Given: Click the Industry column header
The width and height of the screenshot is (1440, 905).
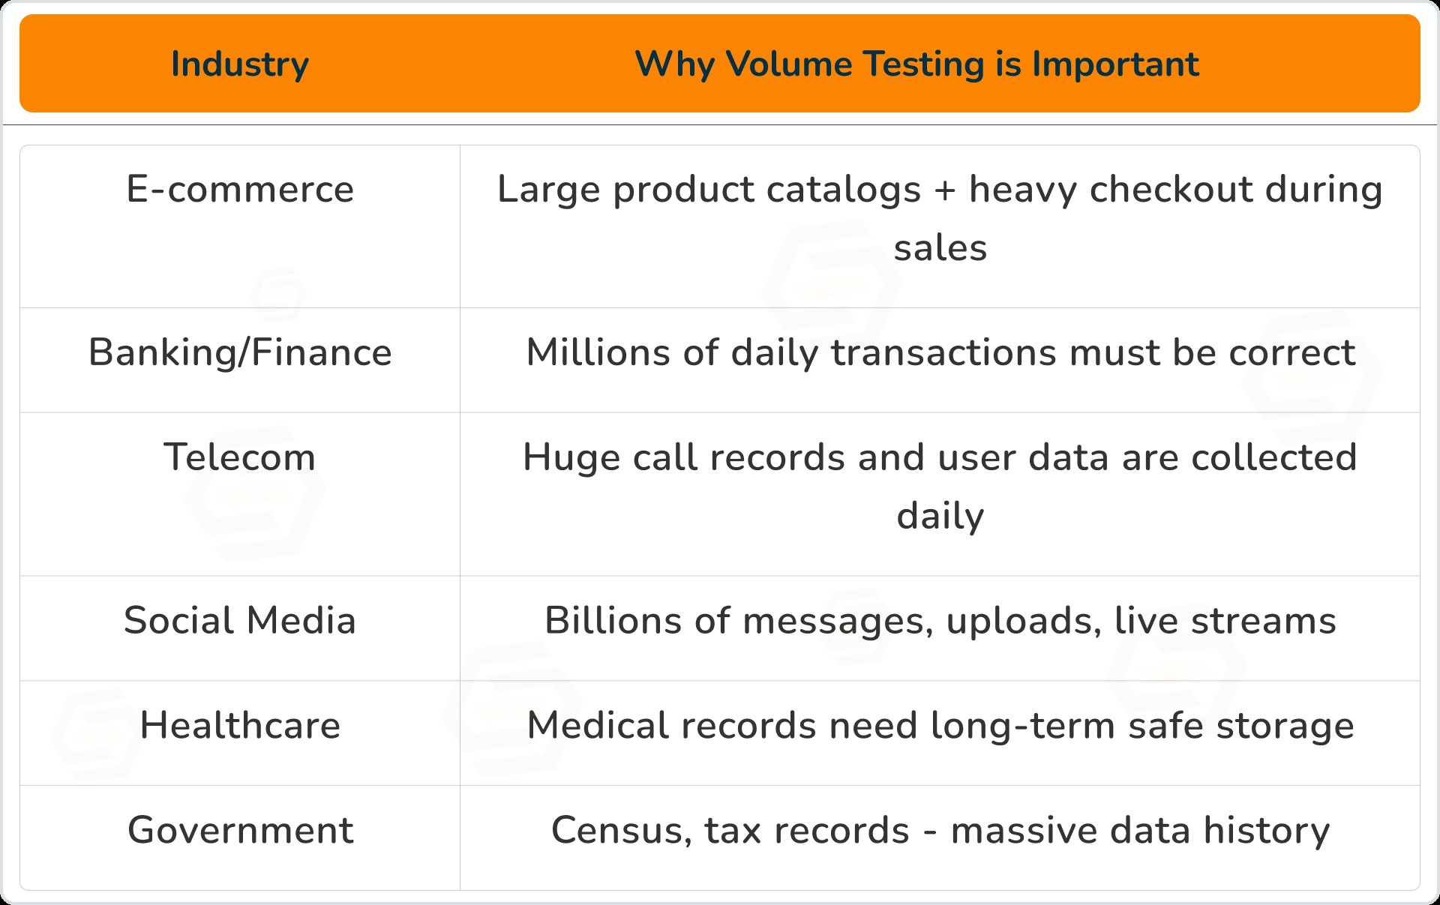Looking at the screenshot, I should coord(239,64).
